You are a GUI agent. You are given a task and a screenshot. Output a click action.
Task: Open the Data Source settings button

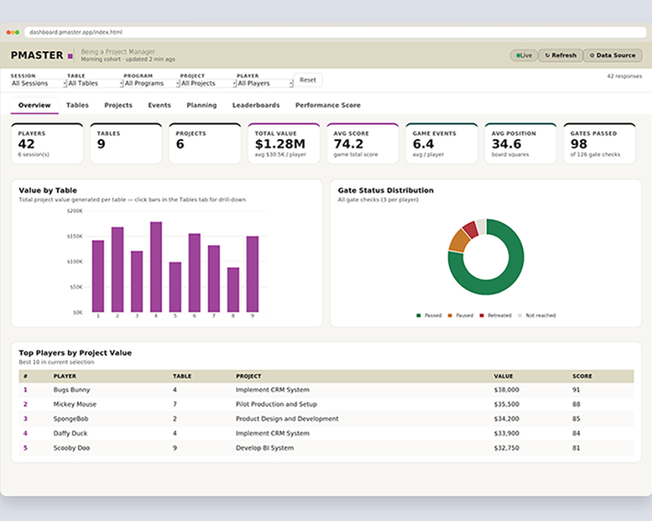612,55
